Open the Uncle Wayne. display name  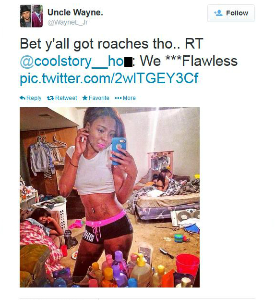pyautogui.click(x=75, y=12)
